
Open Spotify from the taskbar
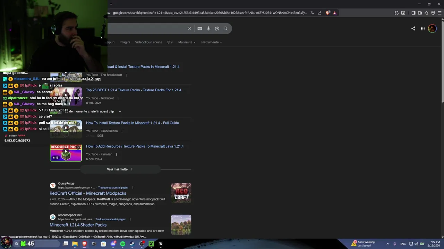(122, 244)
